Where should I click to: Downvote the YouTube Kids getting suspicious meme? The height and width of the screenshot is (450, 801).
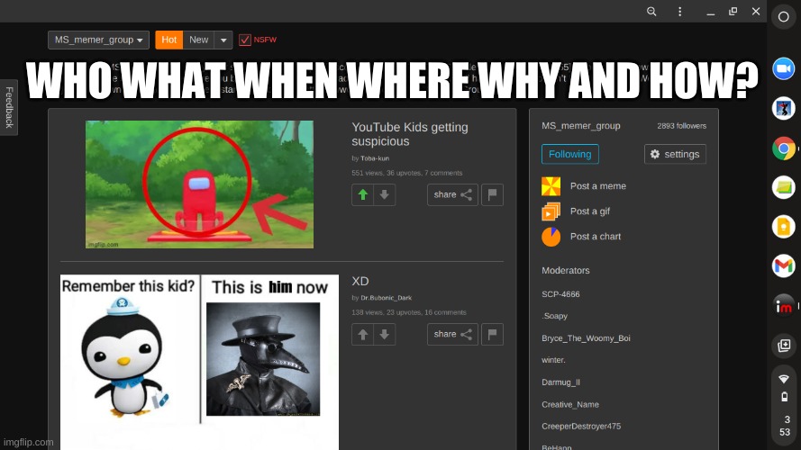click(385, 195)
